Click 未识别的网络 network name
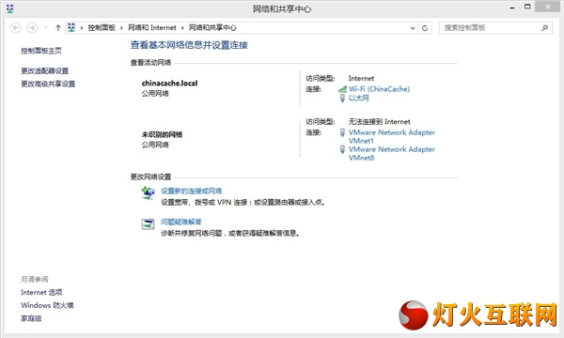 click(x=162, y=134)
